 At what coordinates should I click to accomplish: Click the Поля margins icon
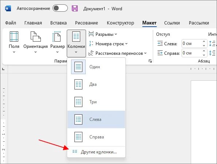point(14,37)
